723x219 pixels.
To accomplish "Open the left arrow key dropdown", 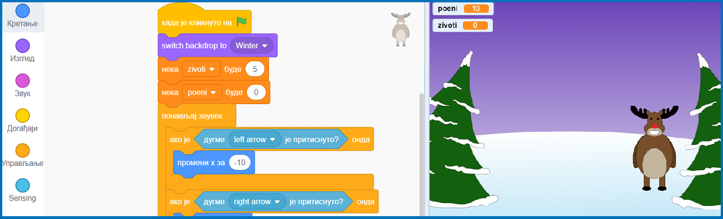I will pyautogui.click(x=255, y=139).
